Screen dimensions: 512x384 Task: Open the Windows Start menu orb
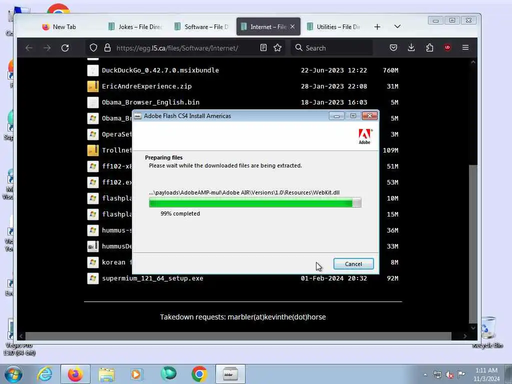click(13, 374)
